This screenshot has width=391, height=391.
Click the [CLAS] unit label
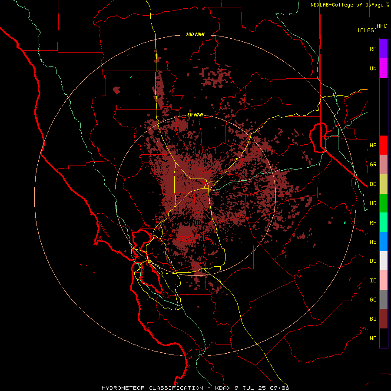pos(367,30)
